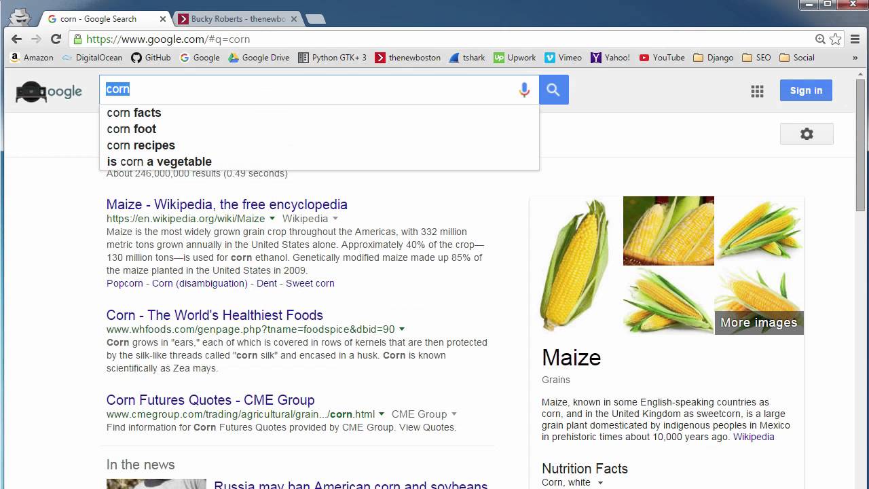
Task: Click the back navigation arrow
Action: [x=15, y=39]
